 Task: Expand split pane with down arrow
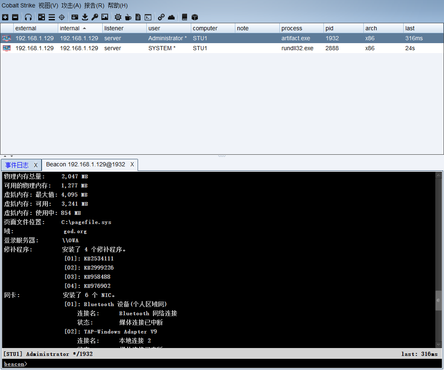12,156
